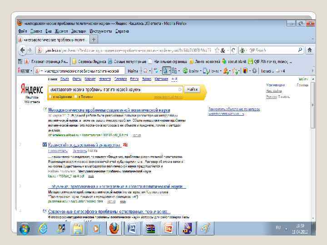Click the forward navigation arrow

point(30,50)
